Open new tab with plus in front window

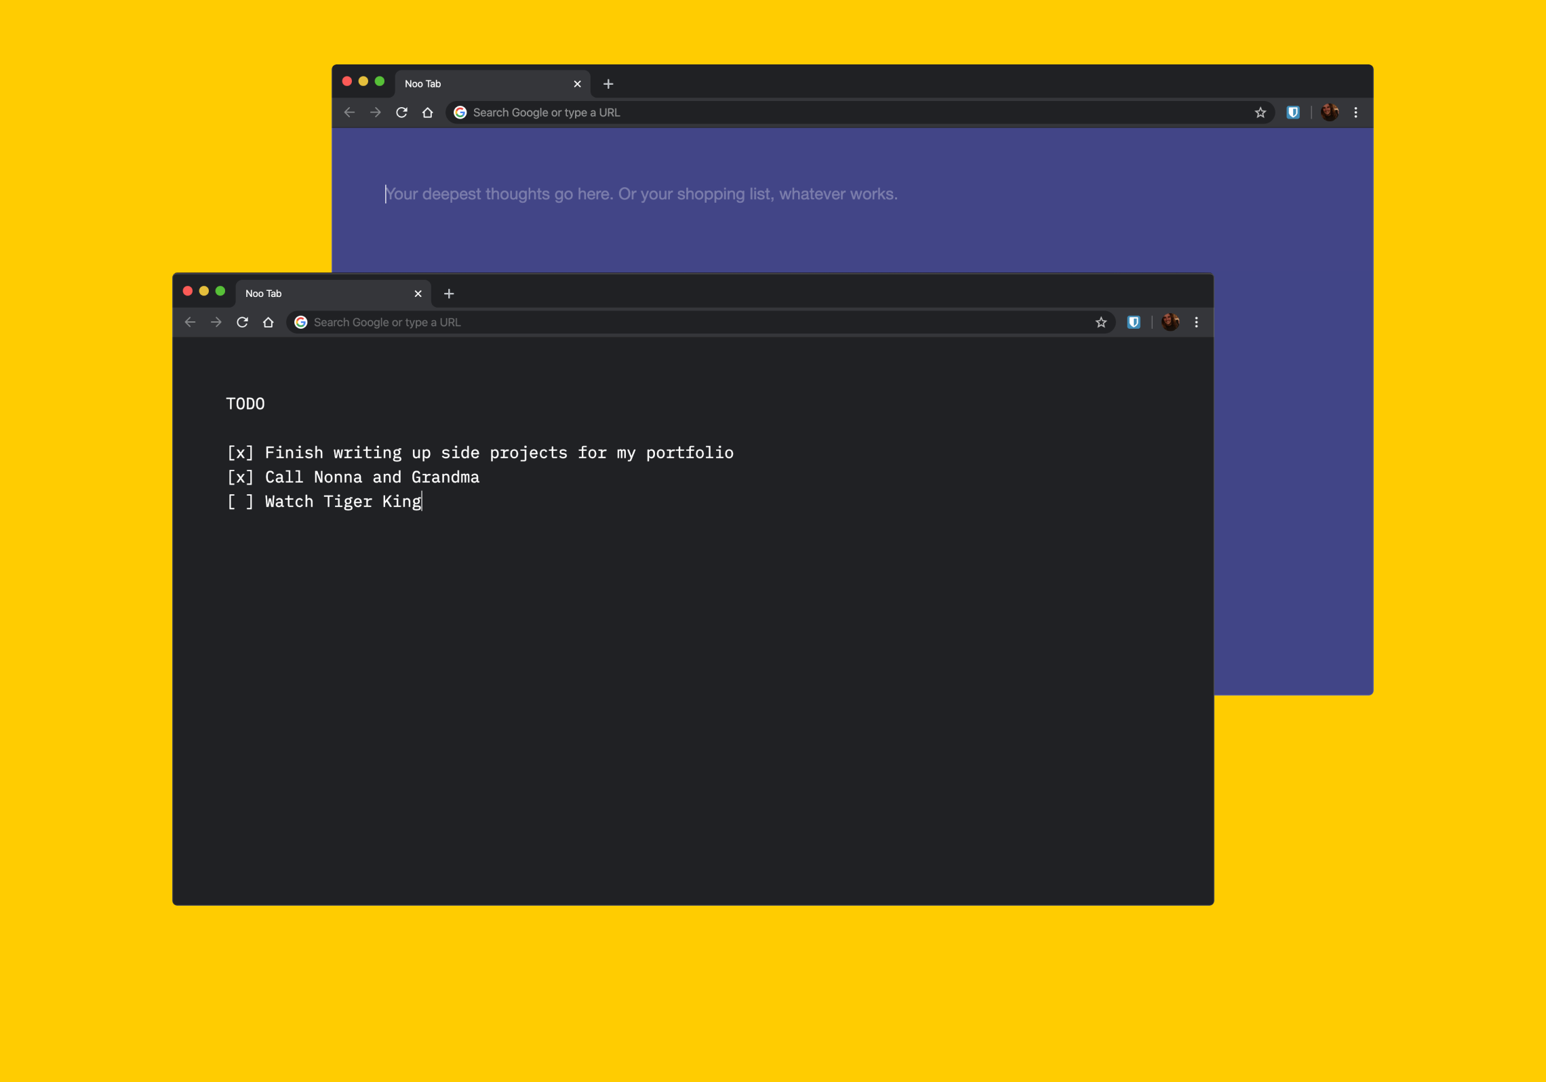pyautogui.click(x=449, y=294)
